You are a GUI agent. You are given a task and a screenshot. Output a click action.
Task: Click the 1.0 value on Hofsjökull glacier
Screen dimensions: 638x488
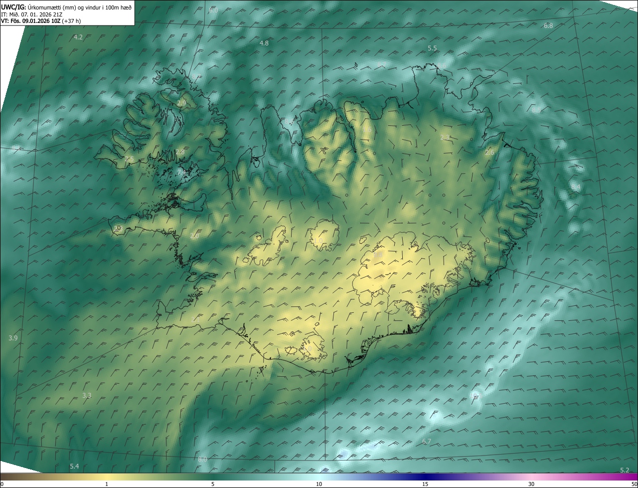(318, 241)
